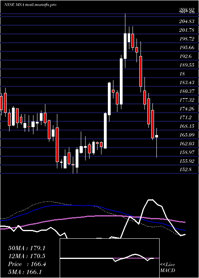Click inside the Live MACD inset chart
Image resolution: width=199 pixels, height=278 pixels.
click(109, 258)
